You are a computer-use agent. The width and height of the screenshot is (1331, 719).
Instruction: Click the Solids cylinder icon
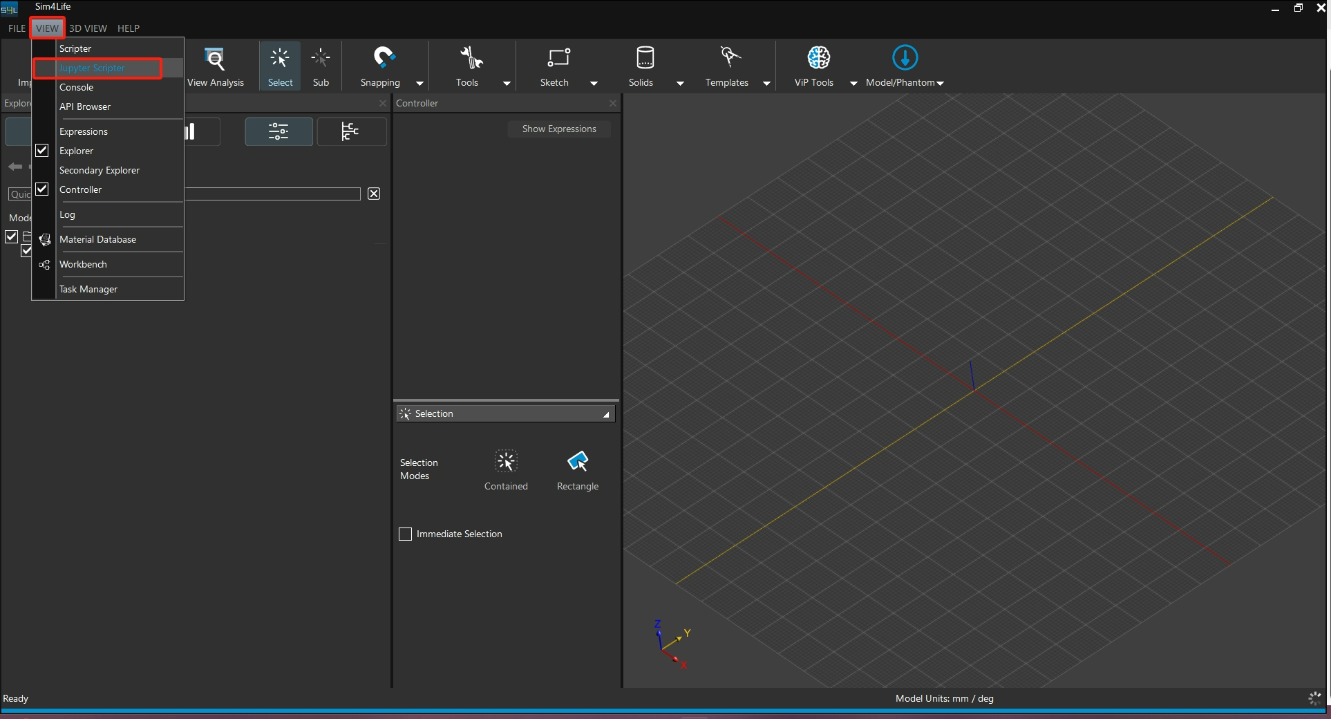click(644, 58)
